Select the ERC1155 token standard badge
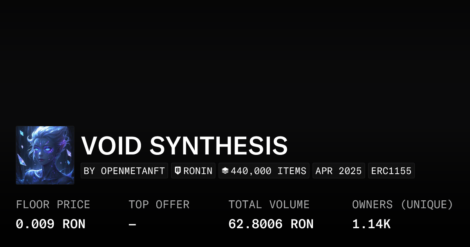The image size is (470, 247). [391, 171]
